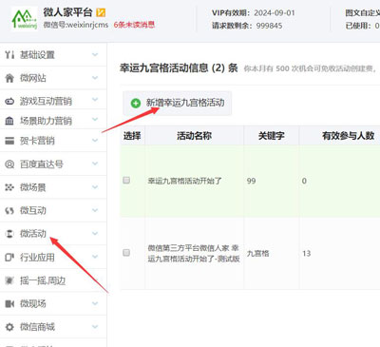Open the 微活动 menu
The image size is (380, 347).
pos(53,234)
